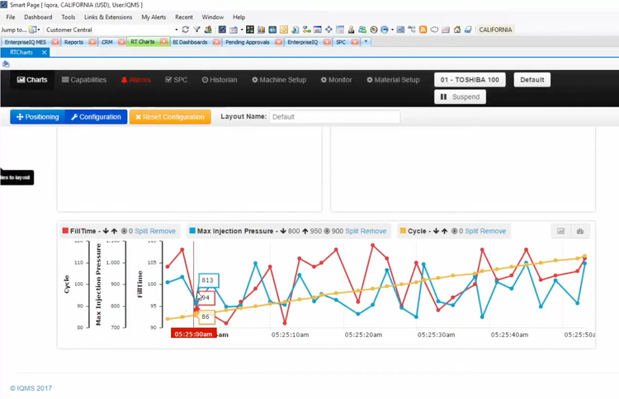
Task: Click the home icon in the toolbar
Action: [457, 30]
